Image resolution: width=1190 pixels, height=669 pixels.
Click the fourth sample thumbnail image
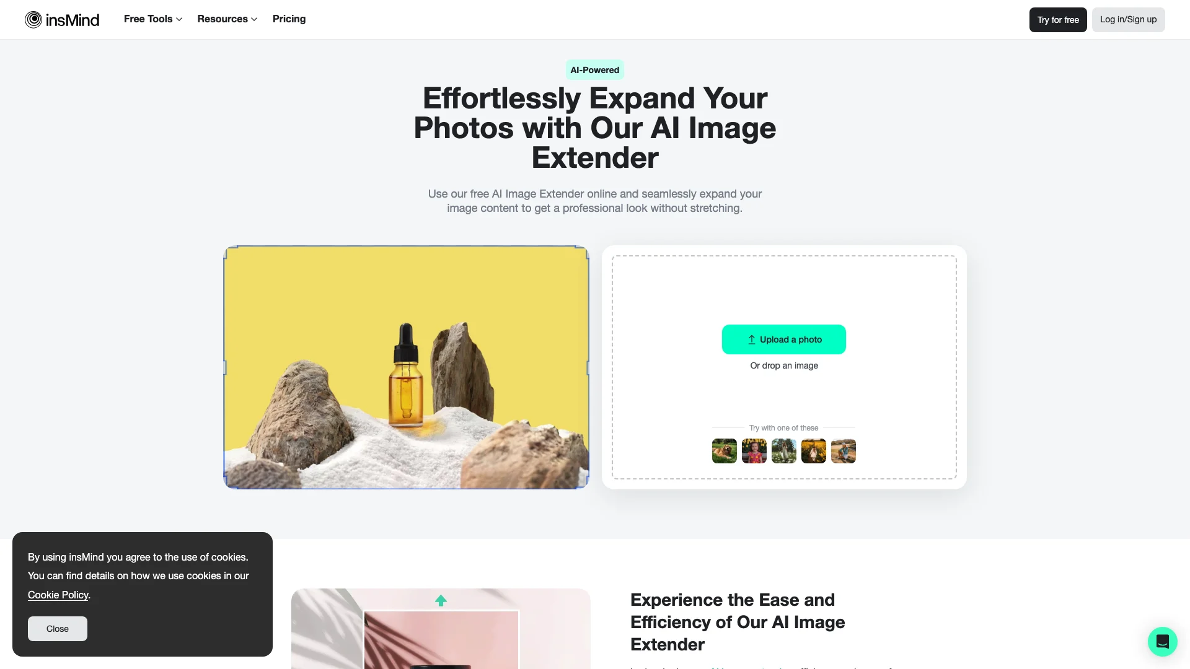pyautogui.click(x=813, y=450)
